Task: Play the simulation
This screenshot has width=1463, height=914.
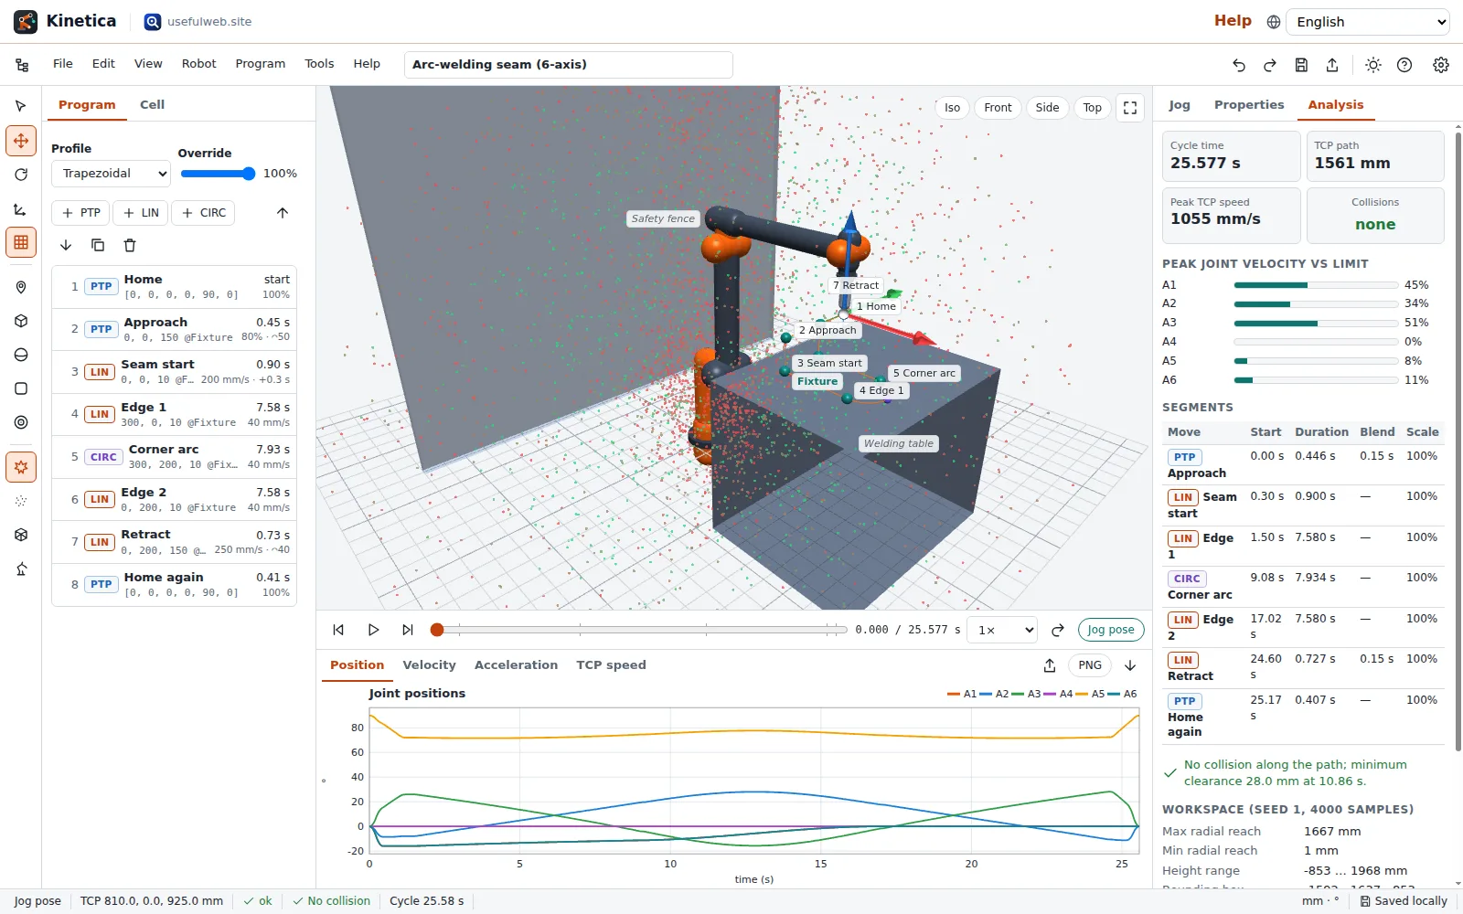Action: click(373, 630)
